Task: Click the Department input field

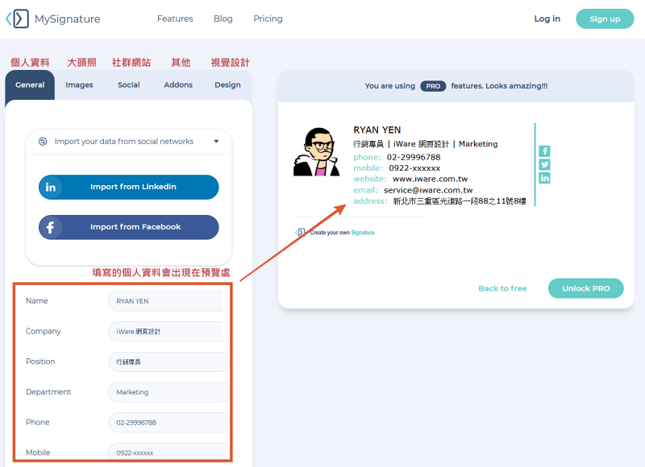Action: click(169, 392)
